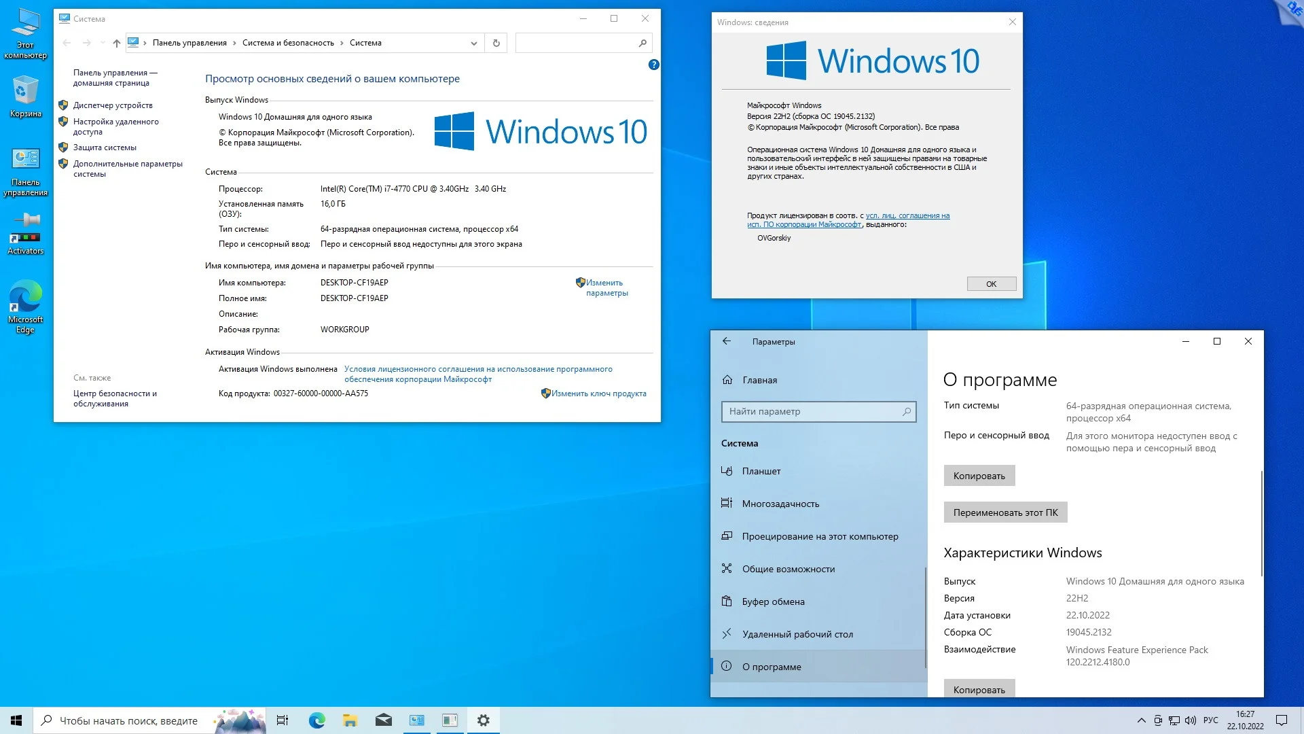Viewport: 1304px width, 734px height.
Task: Click Изменить ключ продукта link
Action: click(x=598, y=394)
